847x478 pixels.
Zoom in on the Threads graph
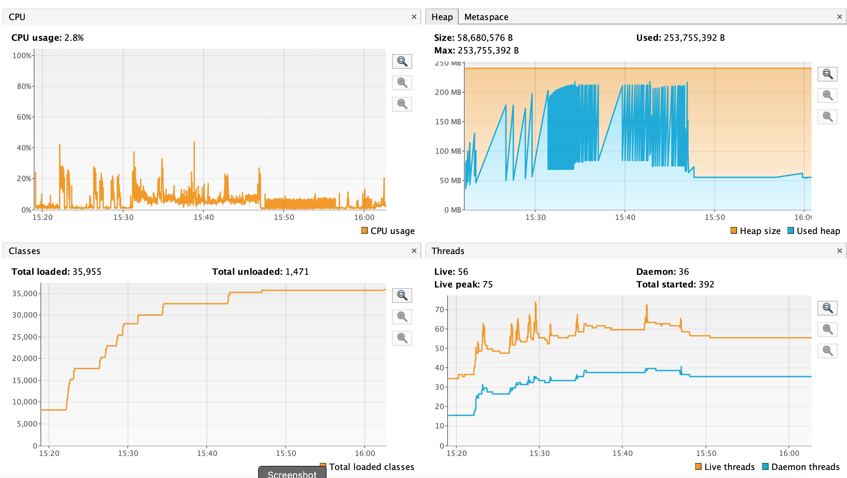click(x=827, y=330)
